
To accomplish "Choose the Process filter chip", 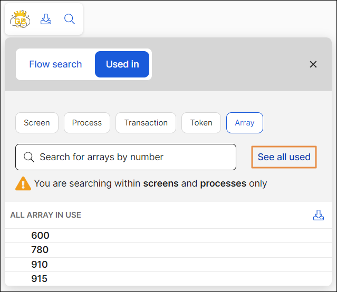I will point(87,123).
